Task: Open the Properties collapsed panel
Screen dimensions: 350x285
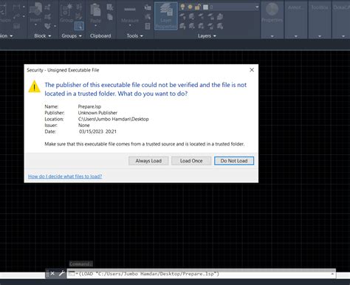Action: click(272, 20)
